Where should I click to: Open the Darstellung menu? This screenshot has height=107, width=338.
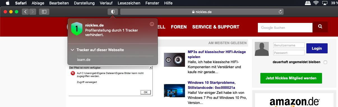pyautogui.click(x=84, y=3)
